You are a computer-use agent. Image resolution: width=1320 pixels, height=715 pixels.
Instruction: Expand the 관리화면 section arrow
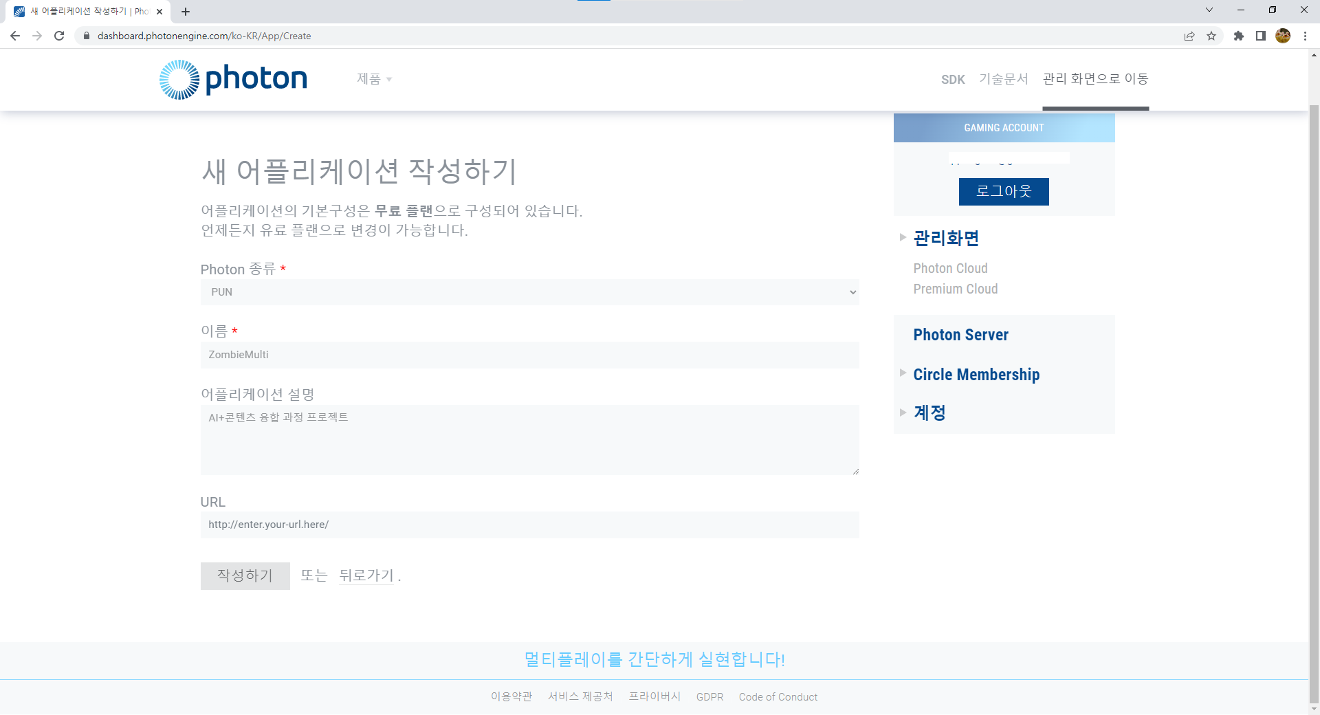[x=903, y=237]
